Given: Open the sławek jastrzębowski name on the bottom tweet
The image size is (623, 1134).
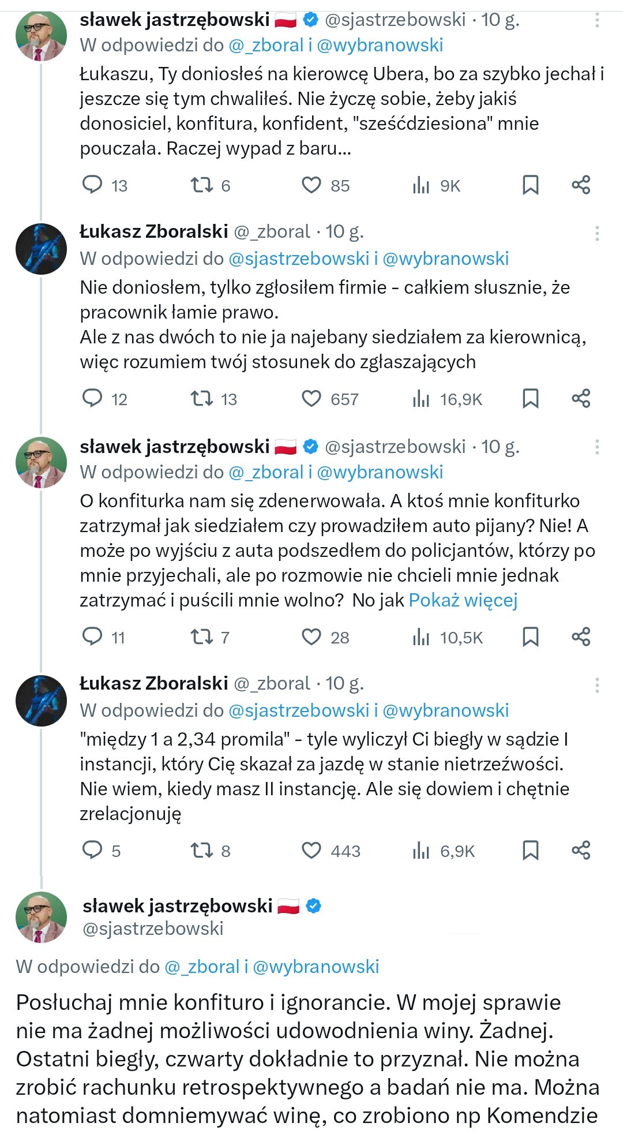Looking at the screenshot, I should coord(177,906).
